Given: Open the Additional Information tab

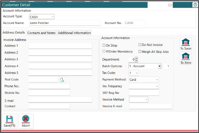Looking at the screenshot, I should click(x=74, y=33).
